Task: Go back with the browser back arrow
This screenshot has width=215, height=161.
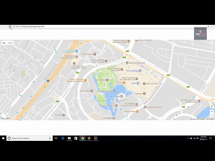Action: pos(2,26)
